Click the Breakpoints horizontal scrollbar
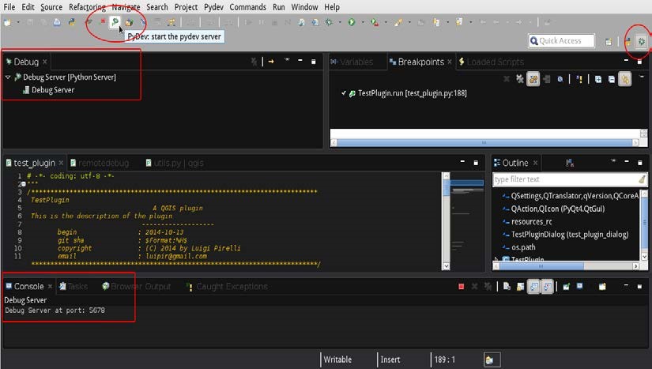 pyautogui.click(x=484, y=142)
